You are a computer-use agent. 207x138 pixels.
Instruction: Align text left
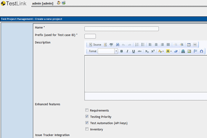point(150,45)
